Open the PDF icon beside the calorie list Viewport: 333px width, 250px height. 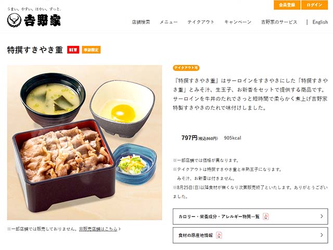[x=266, y=217]
